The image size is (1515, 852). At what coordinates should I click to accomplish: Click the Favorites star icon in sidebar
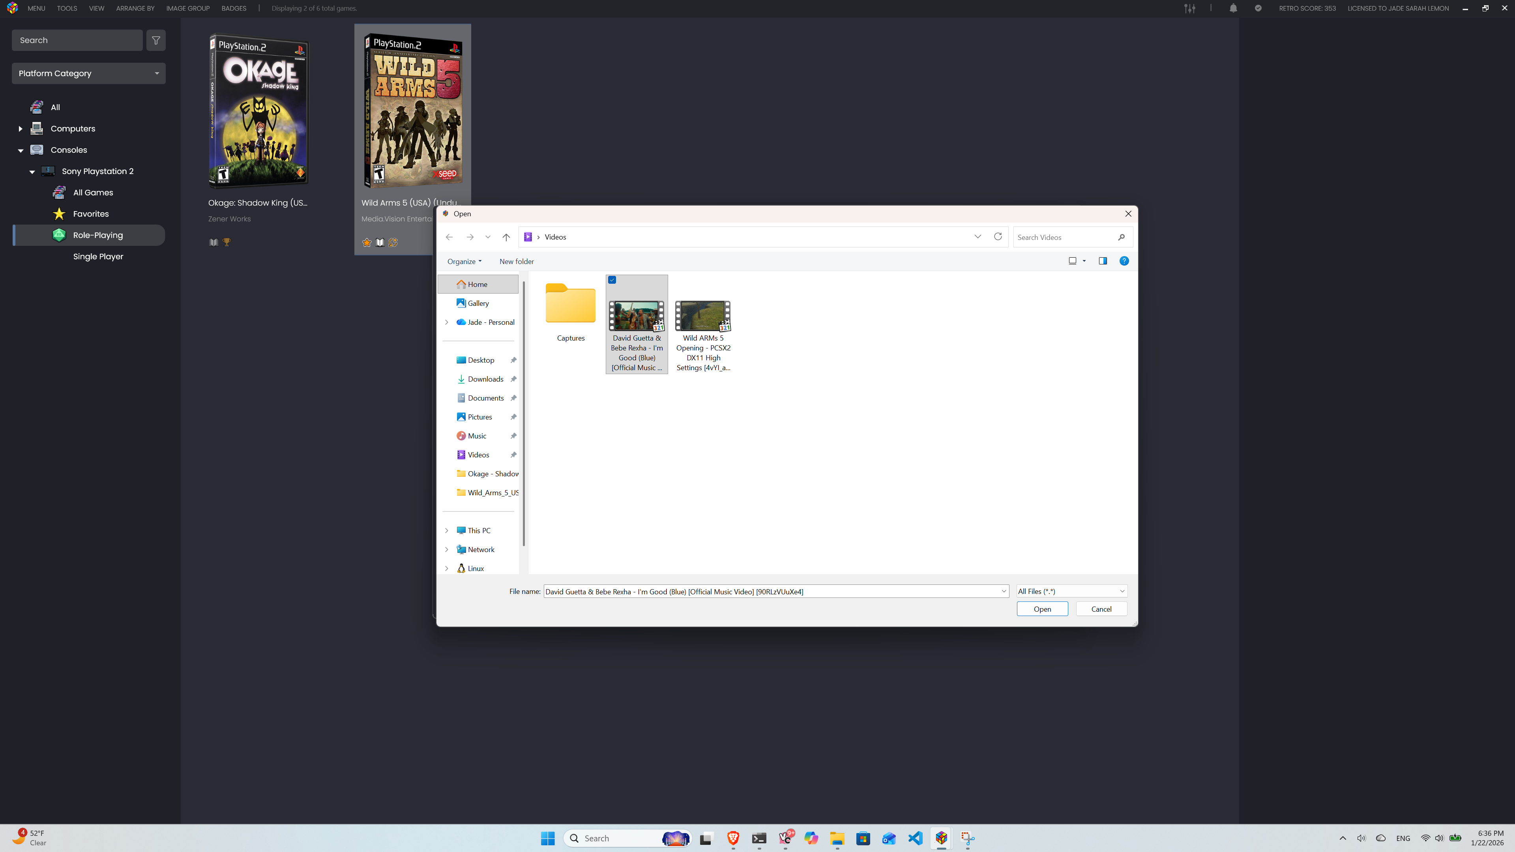[60, 214]
